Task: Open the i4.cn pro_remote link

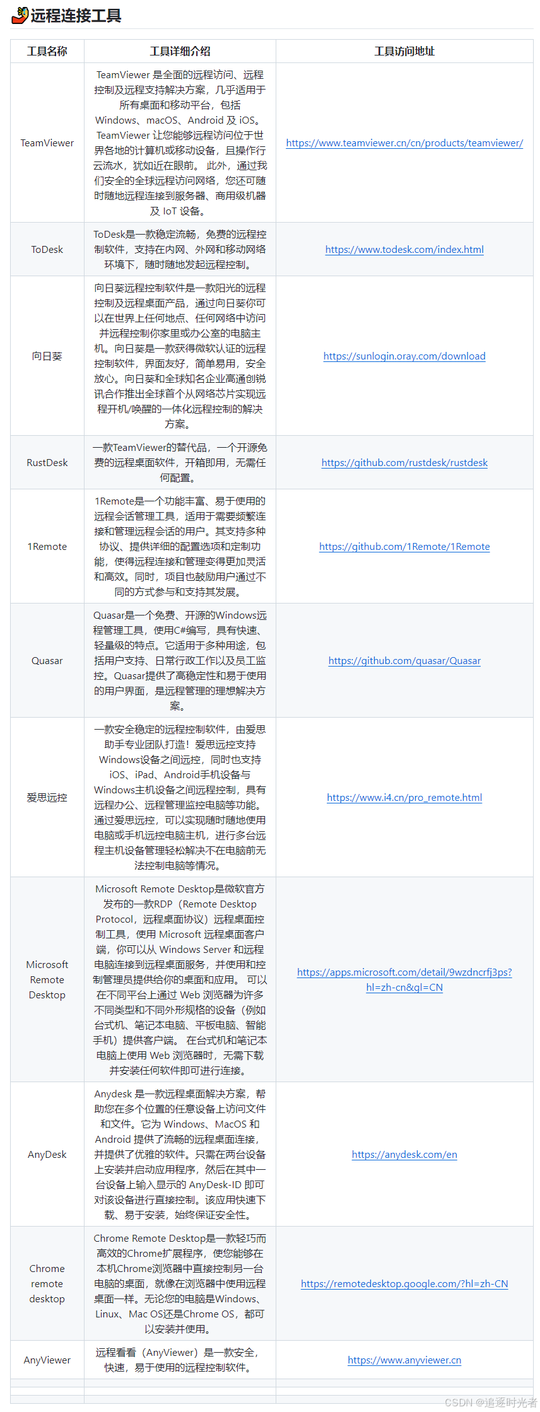Action: [x=404, y=798]
